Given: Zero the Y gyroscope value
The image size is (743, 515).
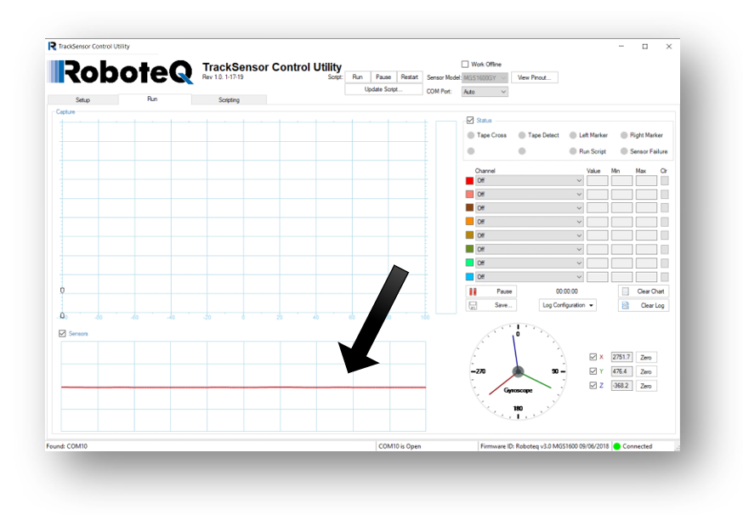Looking at the screenshot, I should (x=646, y=371).
